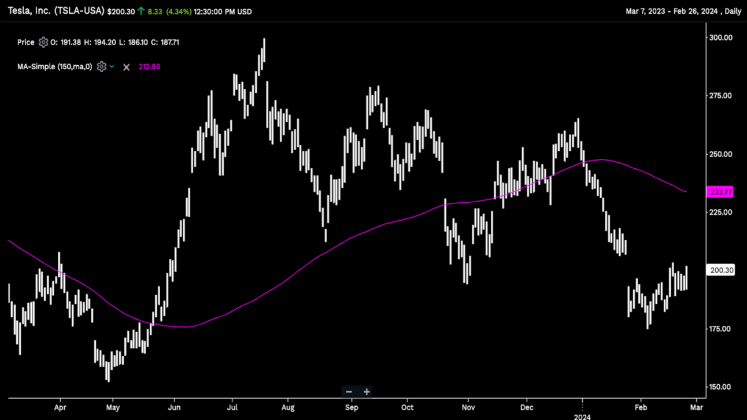Image resolution: width=747 pixels, height=420 pixels.
Task: Click the 12:30:00 PM USD timestamp
Action: 223,12
